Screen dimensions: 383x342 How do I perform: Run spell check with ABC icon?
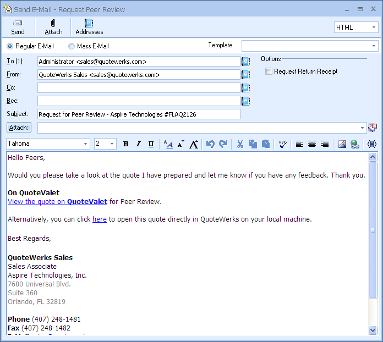tap(283, 144)
